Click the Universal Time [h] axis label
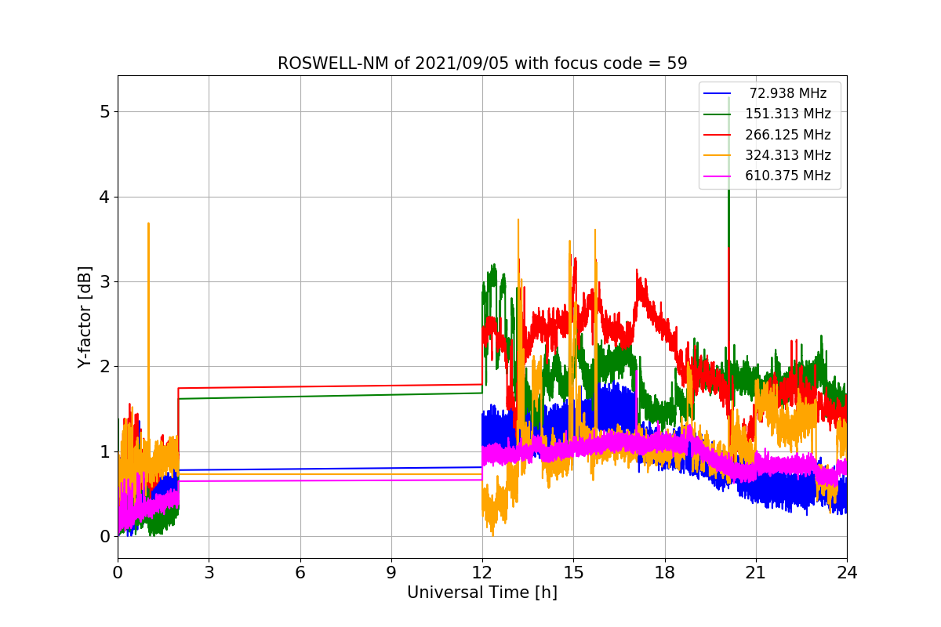Screen dimensions: 941x627 click(482, 593)
